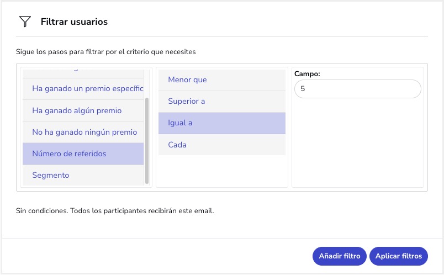Click the 'Filtrar usuarios' heading
Viewport: 444px width, 275px height.
coord(74,22)
